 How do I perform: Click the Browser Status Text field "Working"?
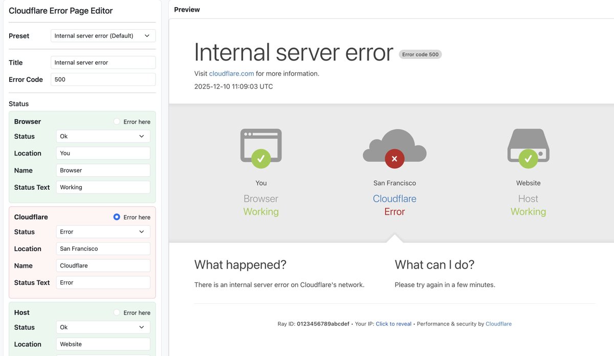pyautogui.click(x=103, y=187)
